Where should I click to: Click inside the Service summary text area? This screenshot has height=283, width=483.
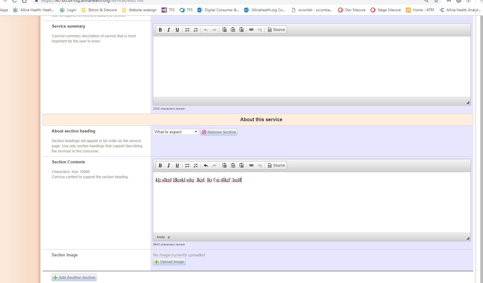(312, 67)
